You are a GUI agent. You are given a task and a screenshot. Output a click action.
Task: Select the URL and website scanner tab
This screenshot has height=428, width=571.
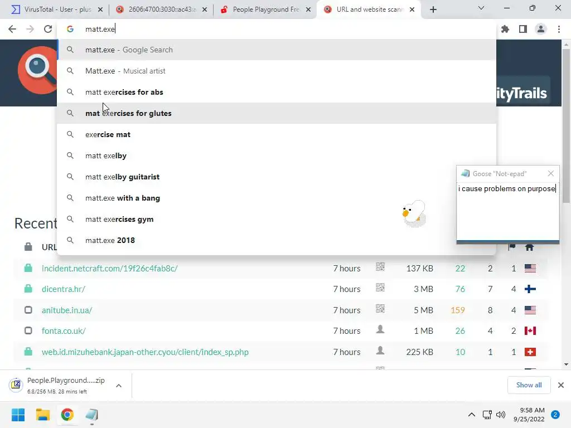tap(369, 9)
